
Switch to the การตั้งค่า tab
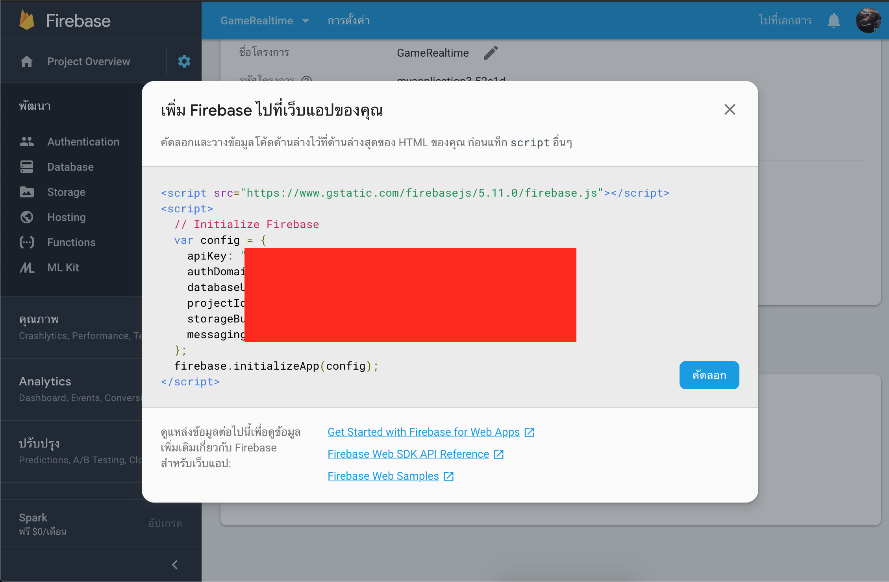(348, 20)
